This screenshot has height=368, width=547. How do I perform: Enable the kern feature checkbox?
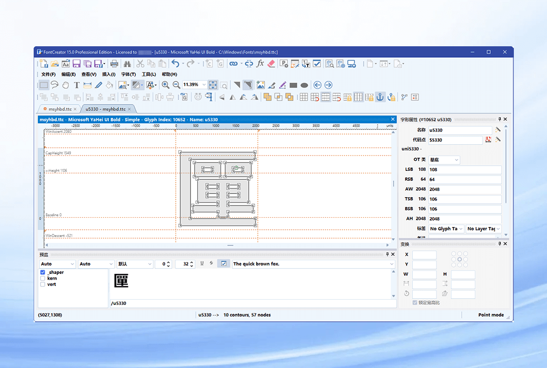click(43, 278)
